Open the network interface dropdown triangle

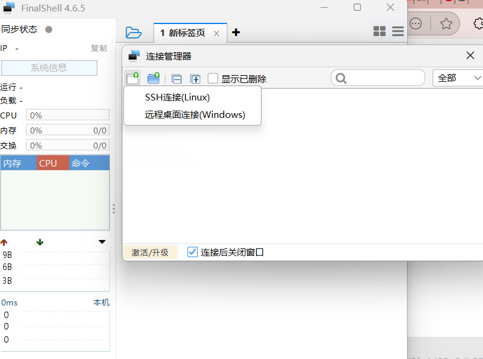tap(102, 242)
